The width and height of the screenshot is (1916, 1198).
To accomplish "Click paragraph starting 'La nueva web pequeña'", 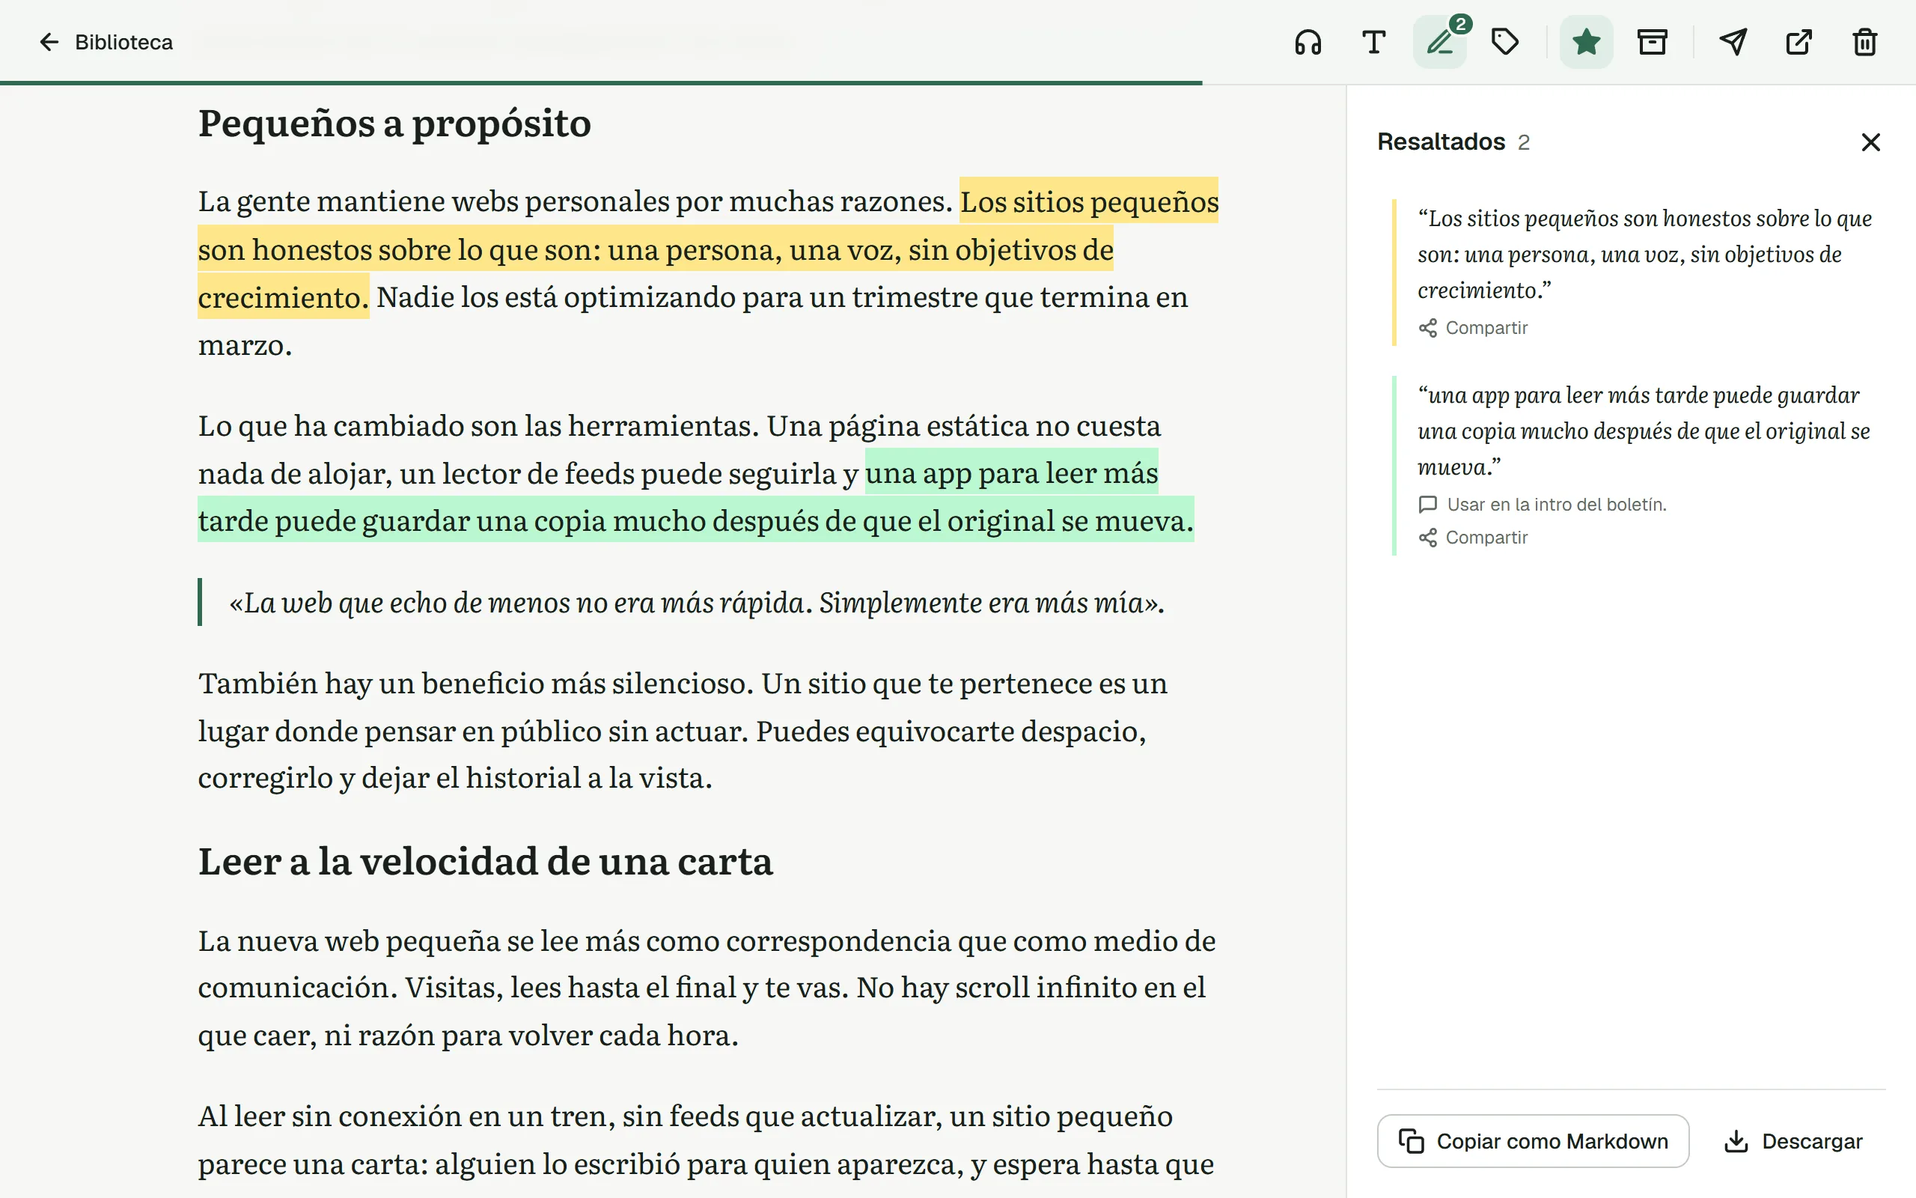I will pyautogui.click(x=707, y=988).
